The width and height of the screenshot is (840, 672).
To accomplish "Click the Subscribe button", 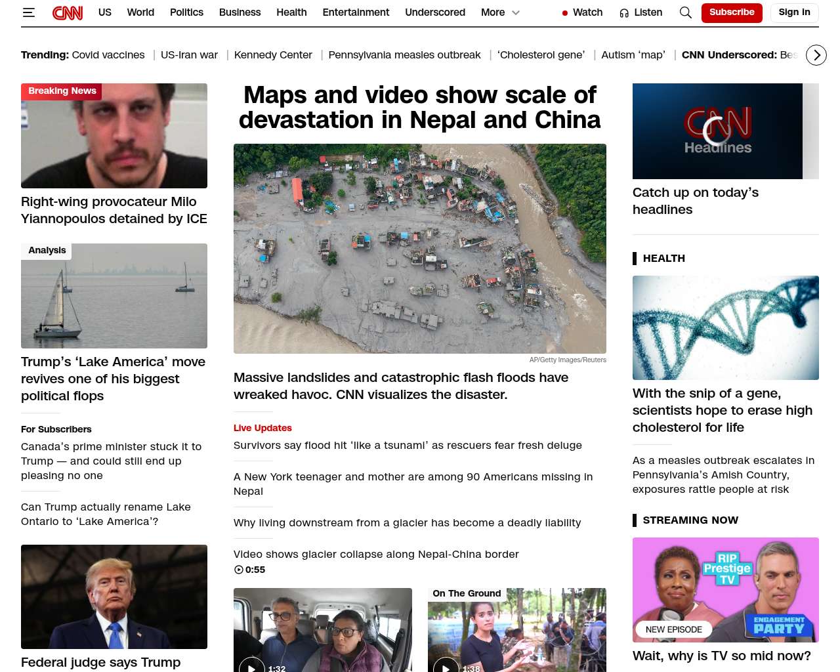I will click(732, 12).
